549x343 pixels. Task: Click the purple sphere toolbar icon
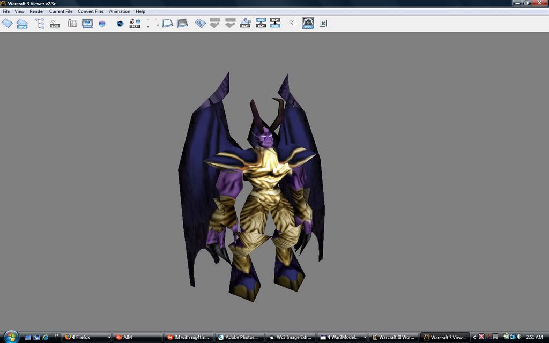click(x=102, y=24)
